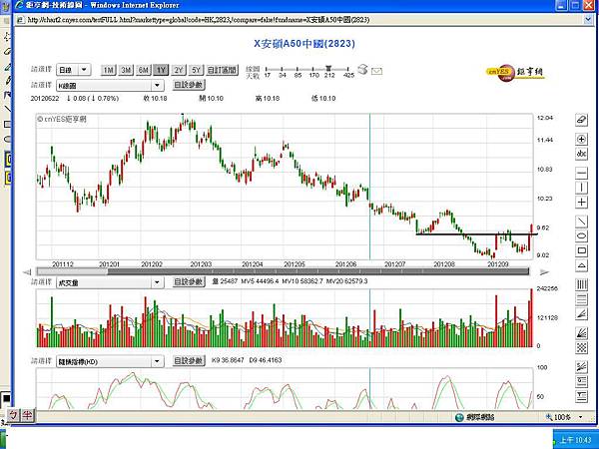Select the vertical line drawing tool
The height and width of the screenshot is (449, 599).
(581, 188)
